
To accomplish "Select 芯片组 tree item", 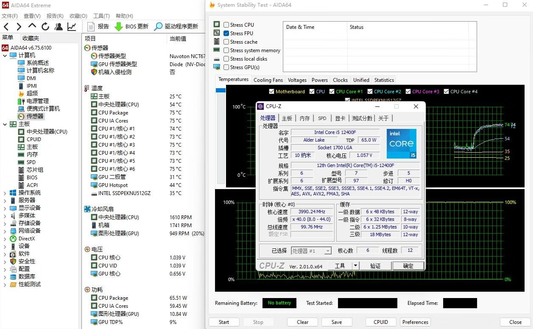I will (35, 170).
